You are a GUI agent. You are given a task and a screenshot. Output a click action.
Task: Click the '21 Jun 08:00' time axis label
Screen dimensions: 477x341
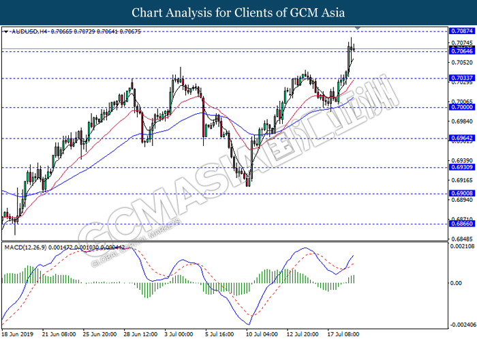tap(59, 334)
